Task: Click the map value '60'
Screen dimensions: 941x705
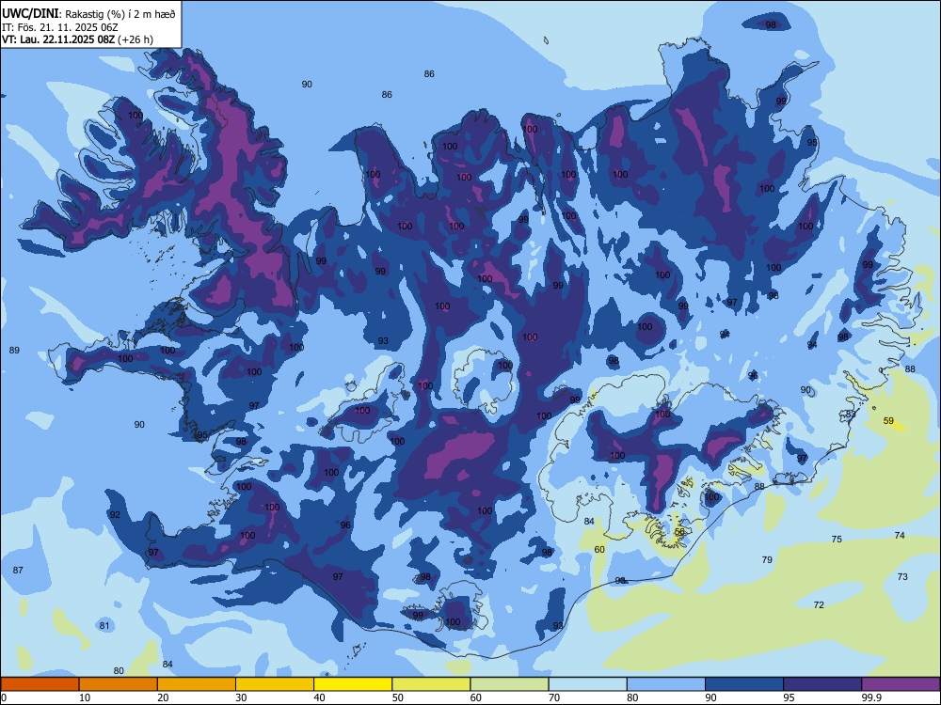Action: pyautogui.click(x=599, y=549)
